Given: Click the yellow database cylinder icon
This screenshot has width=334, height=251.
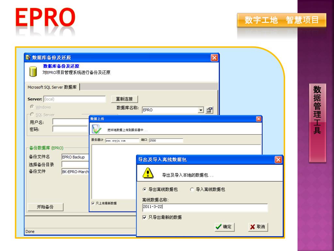Looking at the screenshot, I should (x=33, y=72).
